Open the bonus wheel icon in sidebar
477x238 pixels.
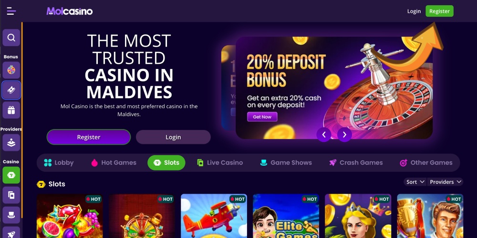(x=11, y=70)
